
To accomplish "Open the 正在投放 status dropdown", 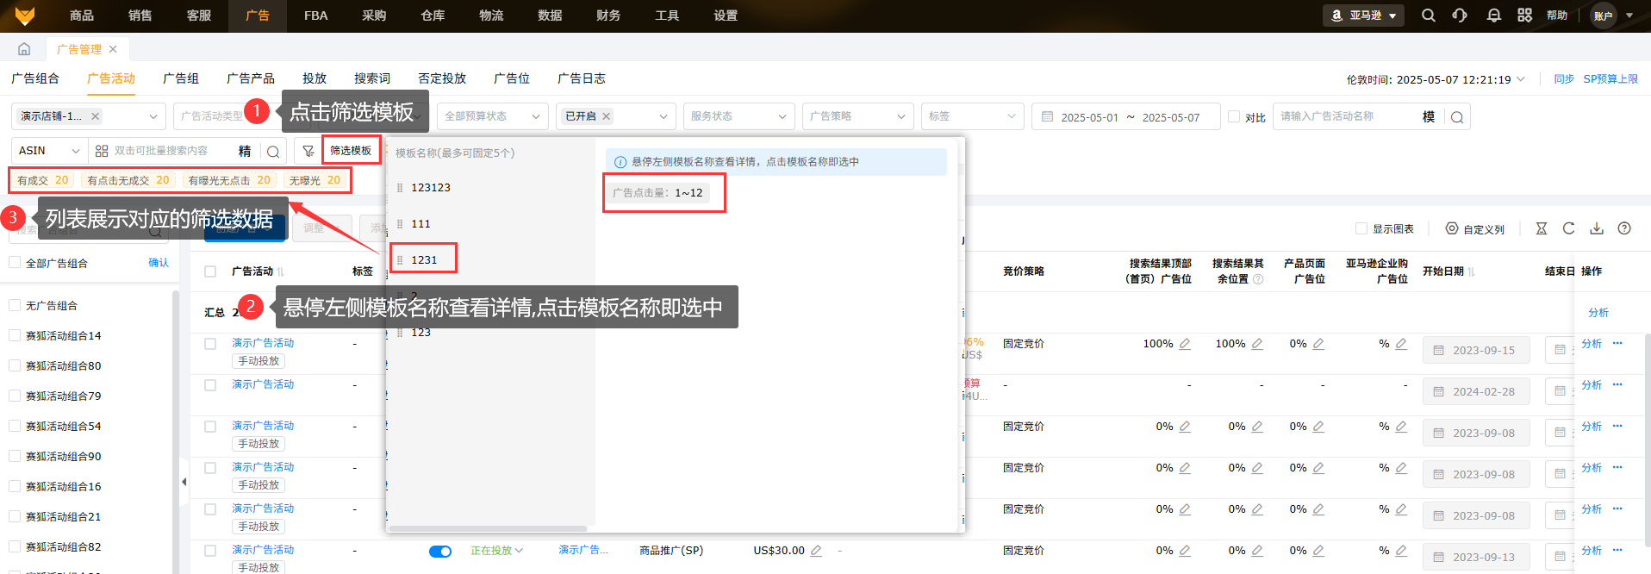I will click(x=497, y=551).
